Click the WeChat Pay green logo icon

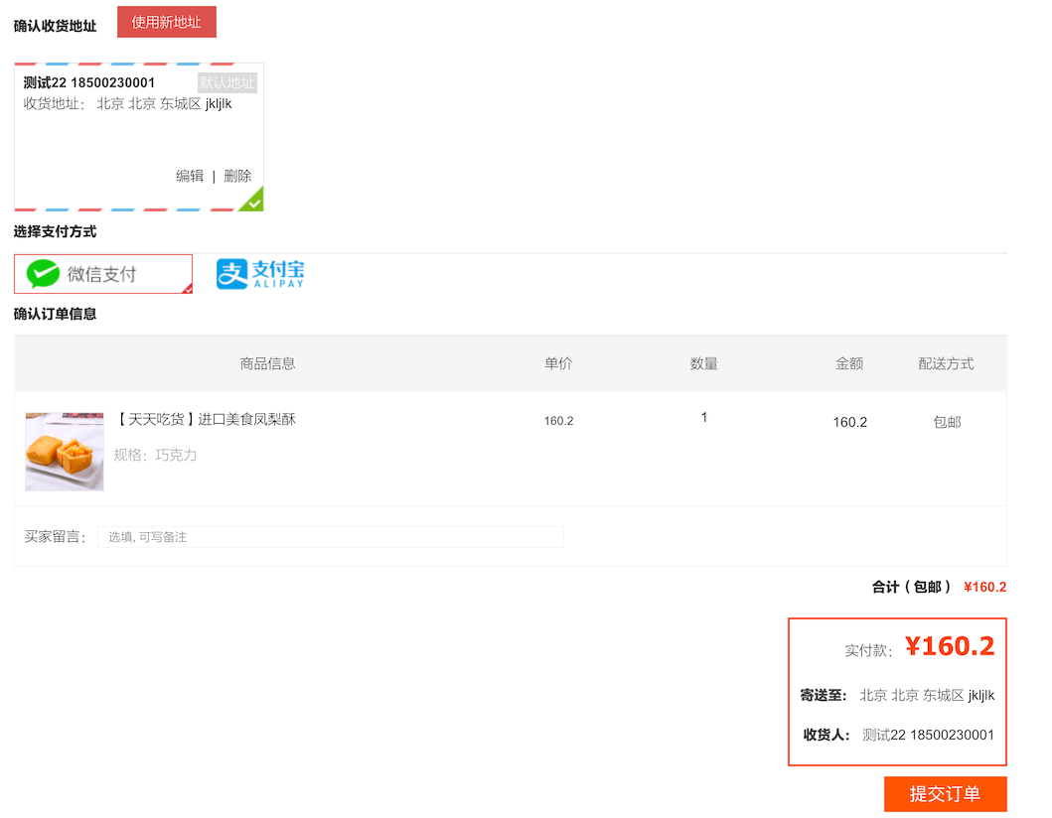(43, 274)
